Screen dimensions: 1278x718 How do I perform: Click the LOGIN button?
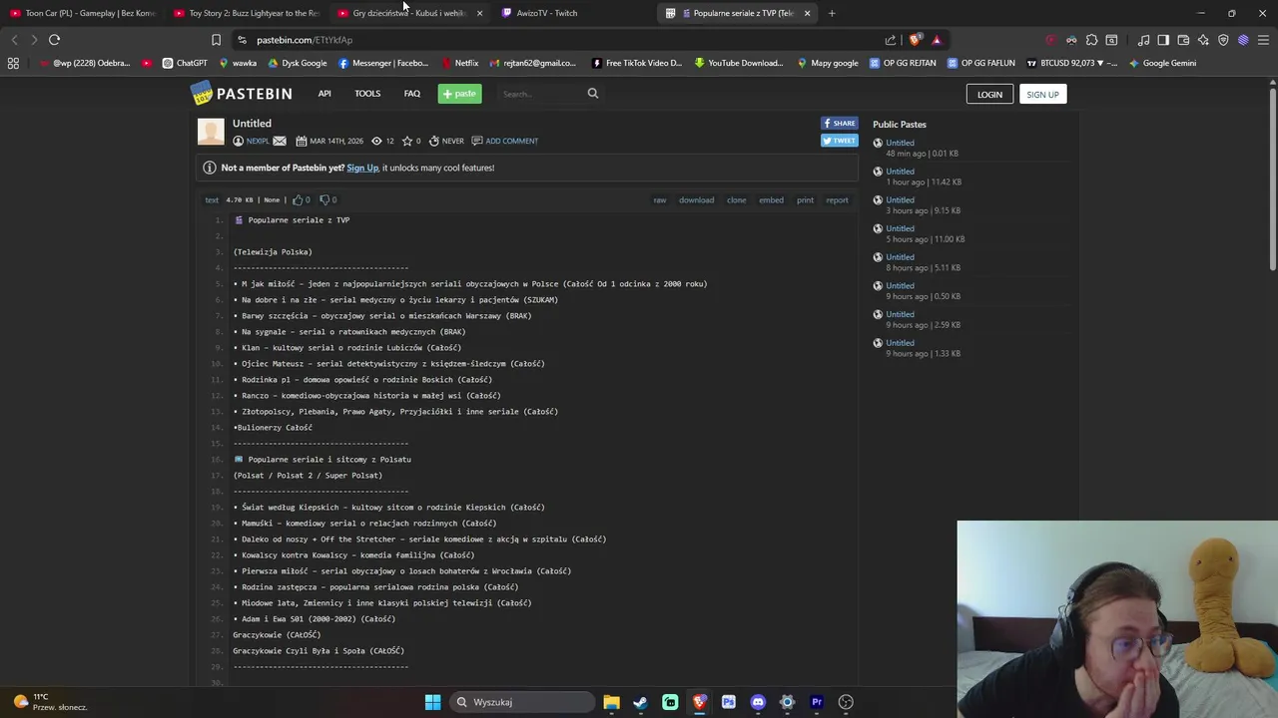989,94
